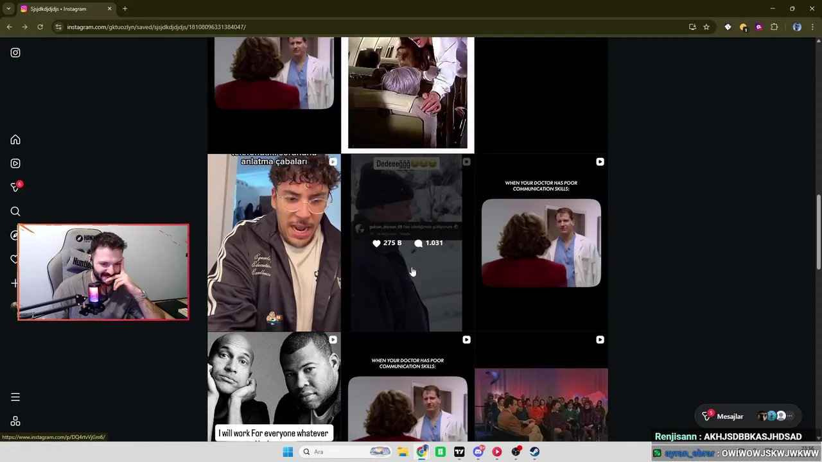Reload the Instagram page
The height and width of the screenshot is (462, 822).
click(40, 27)
